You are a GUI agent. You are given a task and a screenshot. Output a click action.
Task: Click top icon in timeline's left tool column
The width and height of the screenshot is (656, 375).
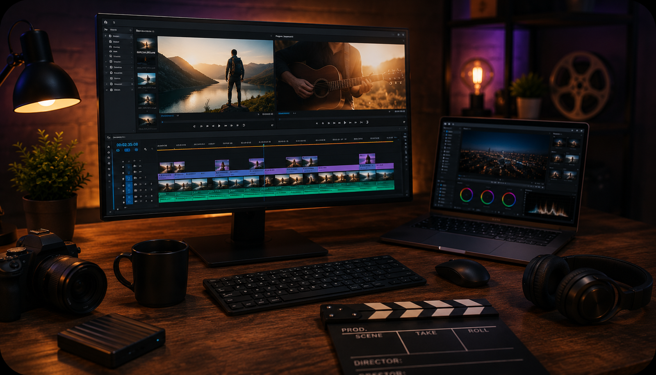pos(109,147)
